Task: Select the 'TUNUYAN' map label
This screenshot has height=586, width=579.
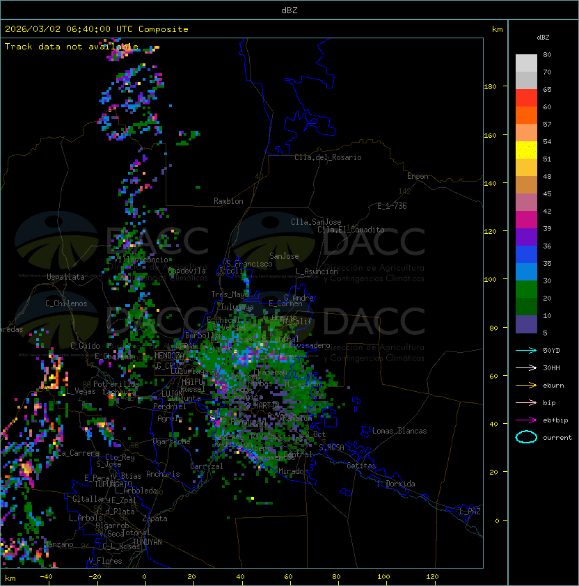Action: click(x=148, y=542)
